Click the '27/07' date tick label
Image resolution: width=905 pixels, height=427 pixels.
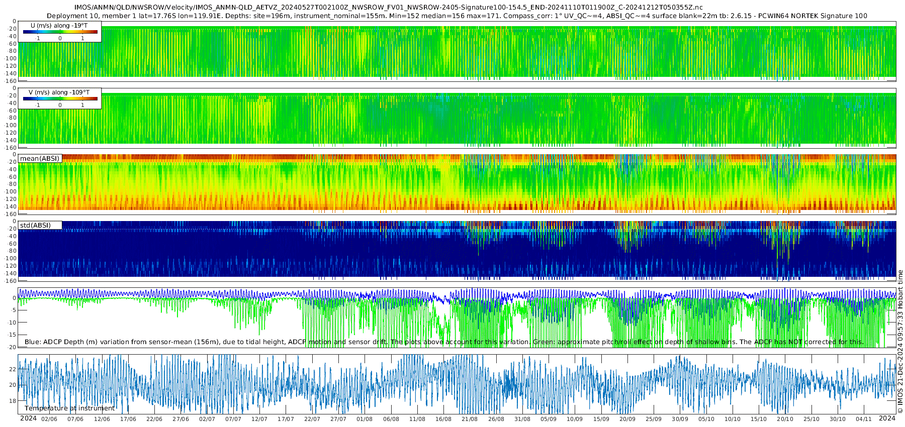tap(338, 419)
